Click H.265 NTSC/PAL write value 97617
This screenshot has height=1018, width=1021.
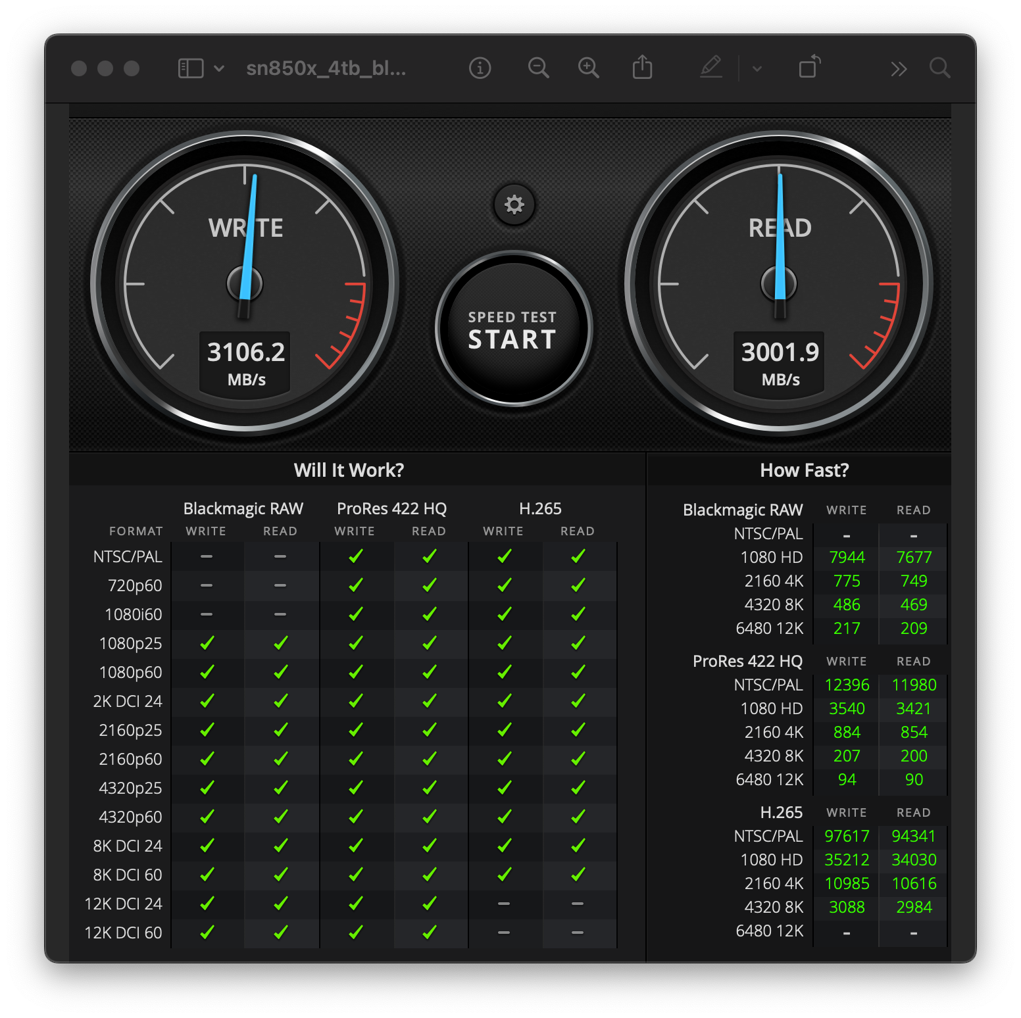click(847, 836)
